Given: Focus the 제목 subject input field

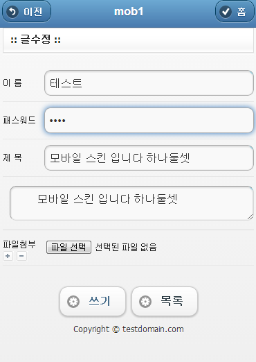Looking at the screenshot, I should point(149,158).
